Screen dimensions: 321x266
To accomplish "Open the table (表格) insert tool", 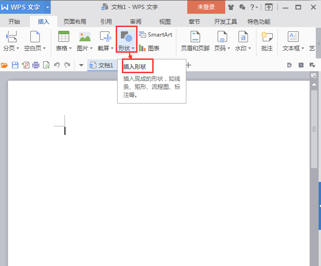I will click(64, 40).
